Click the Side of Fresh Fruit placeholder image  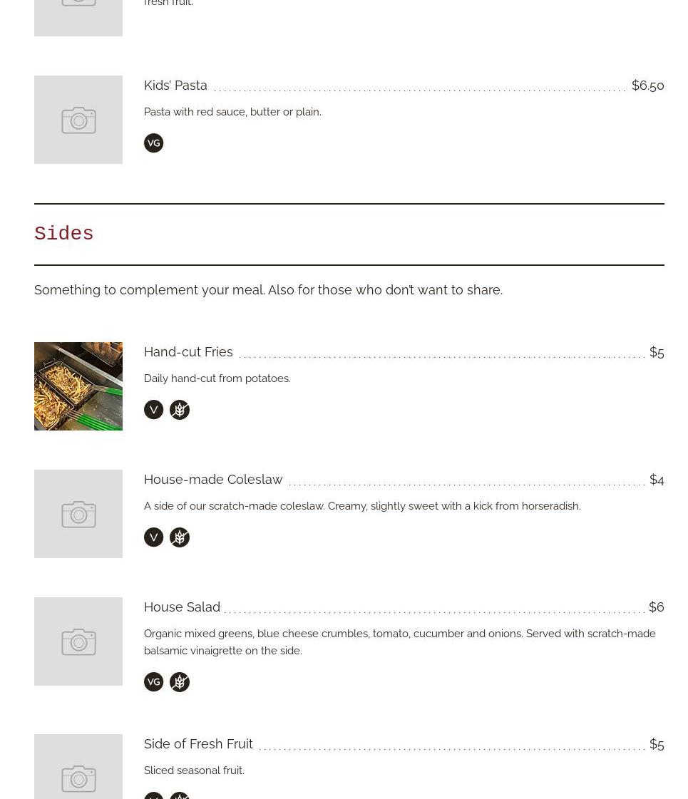(x=78, y=770)
